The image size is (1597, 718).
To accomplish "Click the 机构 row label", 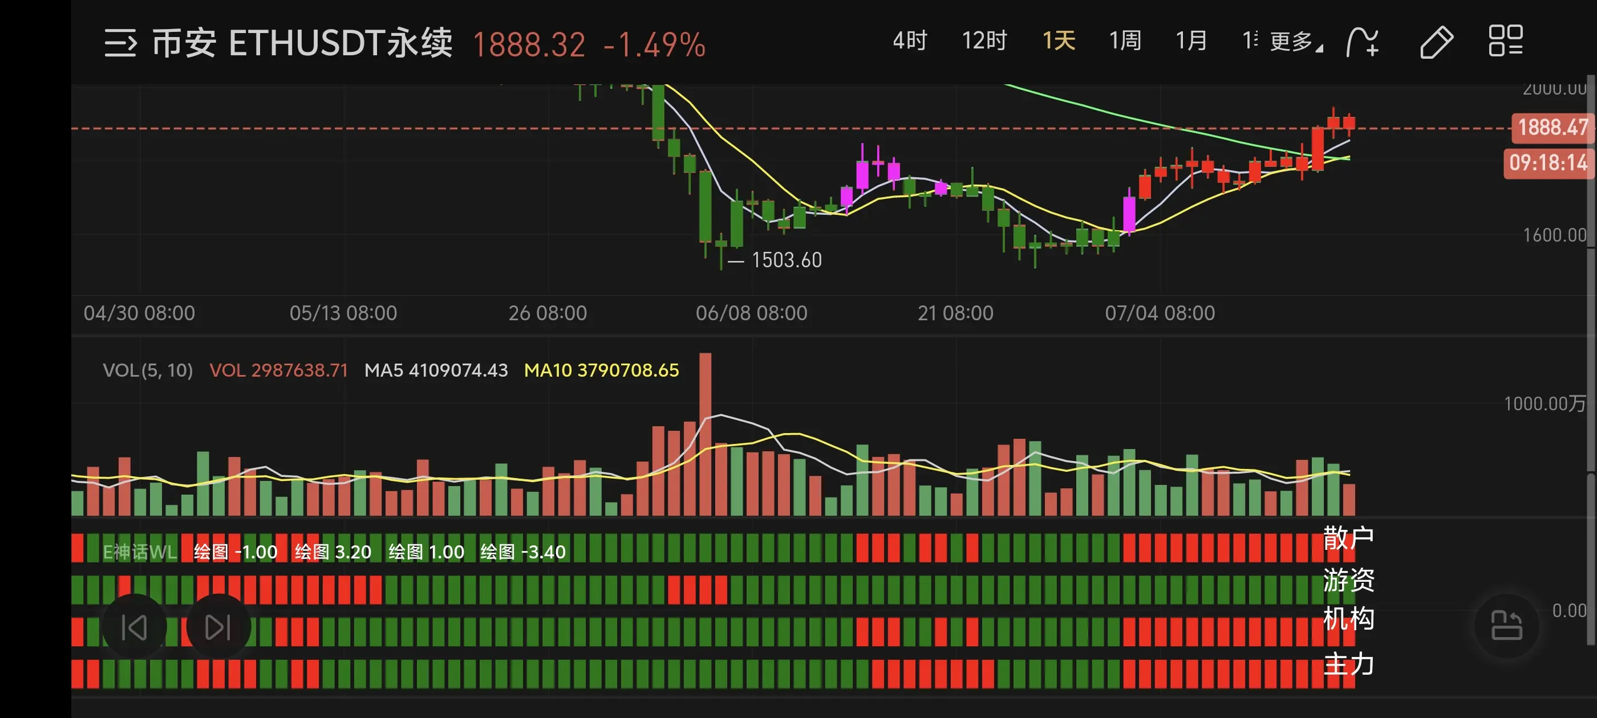I will [1349, 619].
